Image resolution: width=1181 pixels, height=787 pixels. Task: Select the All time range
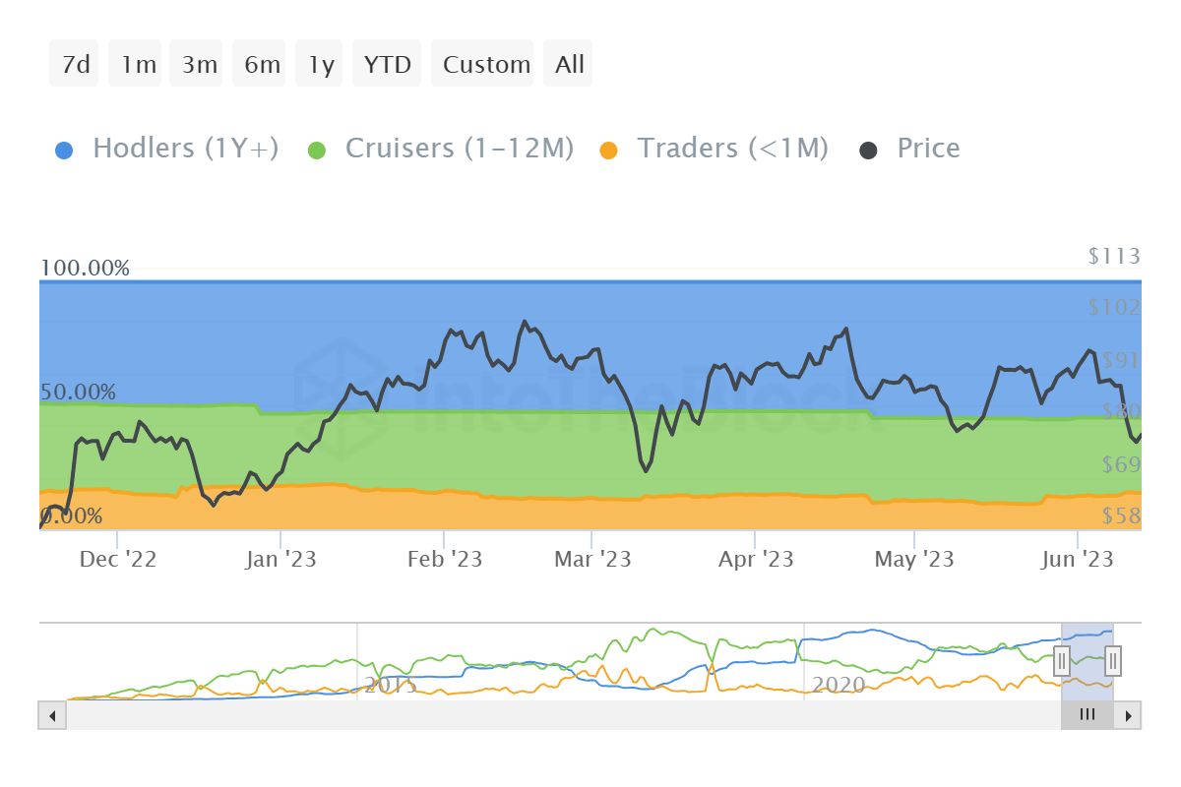pos(568,63)
